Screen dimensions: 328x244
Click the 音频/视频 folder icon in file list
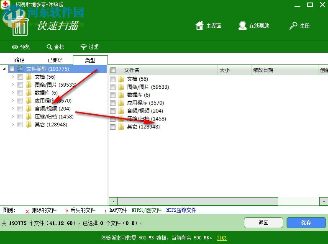(121, 110)
